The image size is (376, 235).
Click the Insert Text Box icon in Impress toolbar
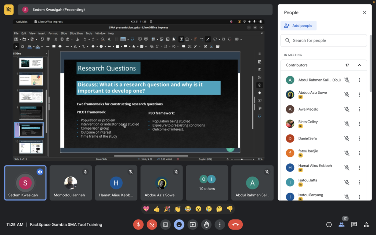[x=181, y=39]
